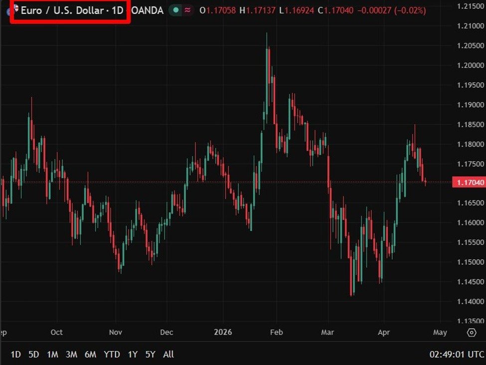The image size is (486, 365).
Task: Click the current price label 1.17040
Action: point(468,182)
